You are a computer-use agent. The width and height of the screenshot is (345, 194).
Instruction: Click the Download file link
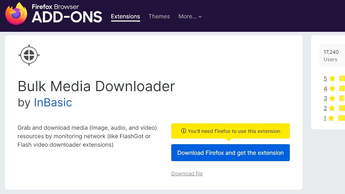[187, 174]
